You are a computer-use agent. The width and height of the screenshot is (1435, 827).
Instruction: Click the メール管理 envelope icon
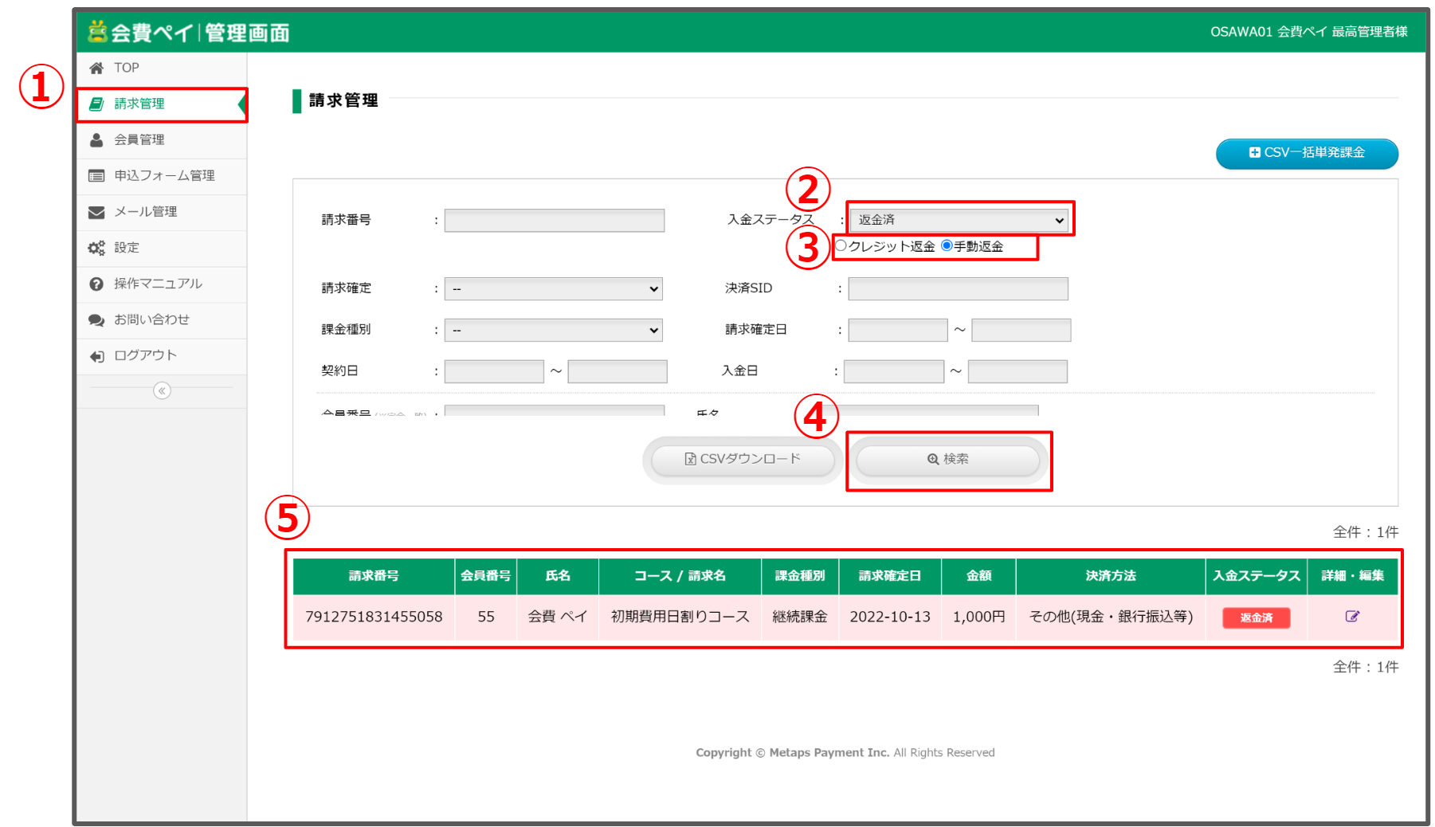[96, 212]
